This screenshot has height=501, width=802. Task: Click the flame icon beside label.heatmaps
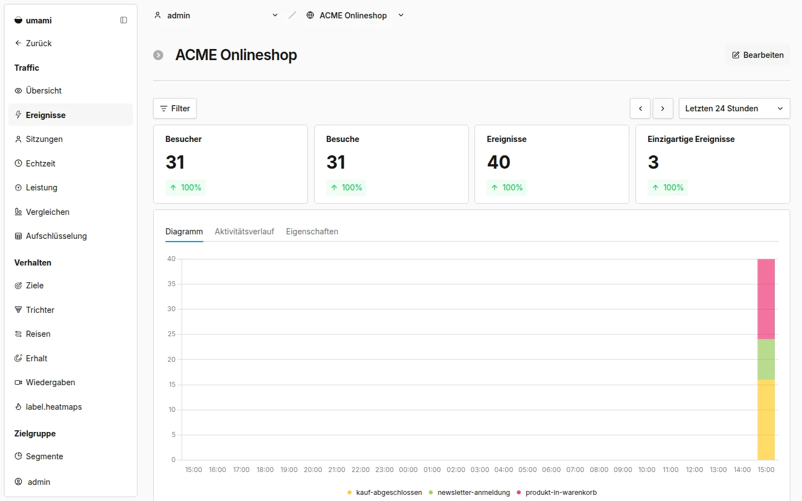[18, 407]
